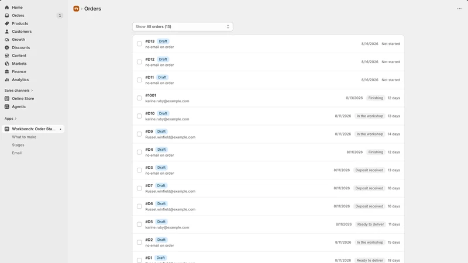
Task: Click the Orders inbox icon in sidebar
Action: (x=7, y=15)
